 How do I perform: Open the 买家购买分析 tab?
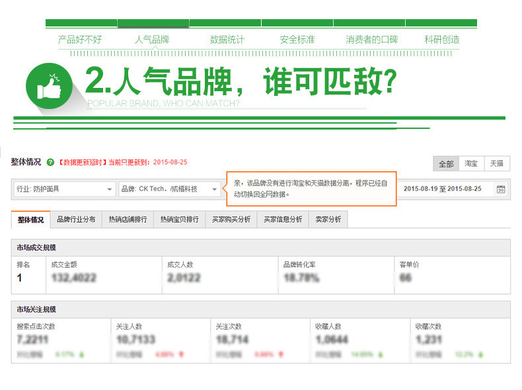coord(231,219)
